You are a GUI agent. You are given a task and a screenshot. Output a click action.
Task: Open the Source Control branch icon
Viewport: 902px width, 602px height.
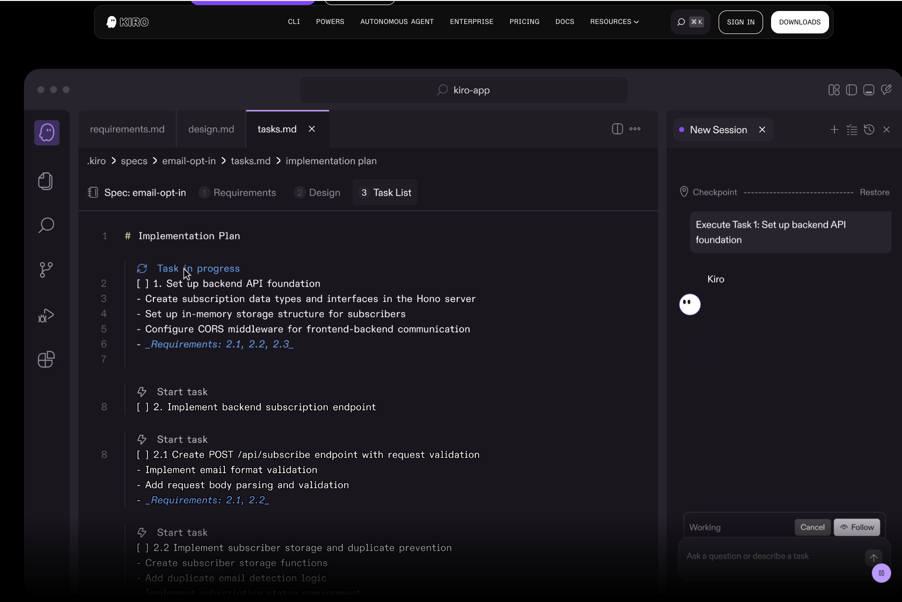pyautogui.click(x=46, y=270)
